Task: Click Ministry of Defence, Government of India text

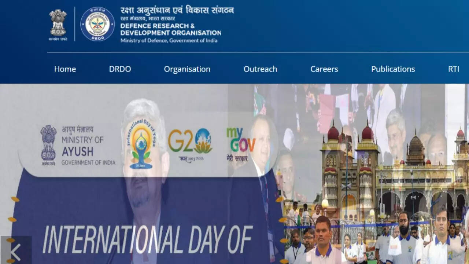Action: click(169, 40)
